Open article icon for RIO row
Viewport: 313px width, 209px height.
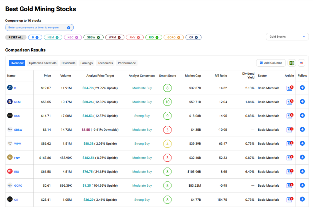(x=290, y=172)
